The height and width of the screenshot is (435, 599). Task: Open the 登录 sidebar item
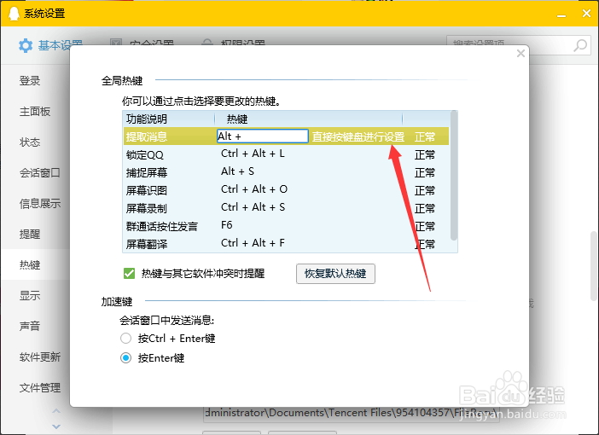pyautogui.click(x=30, y=80)
